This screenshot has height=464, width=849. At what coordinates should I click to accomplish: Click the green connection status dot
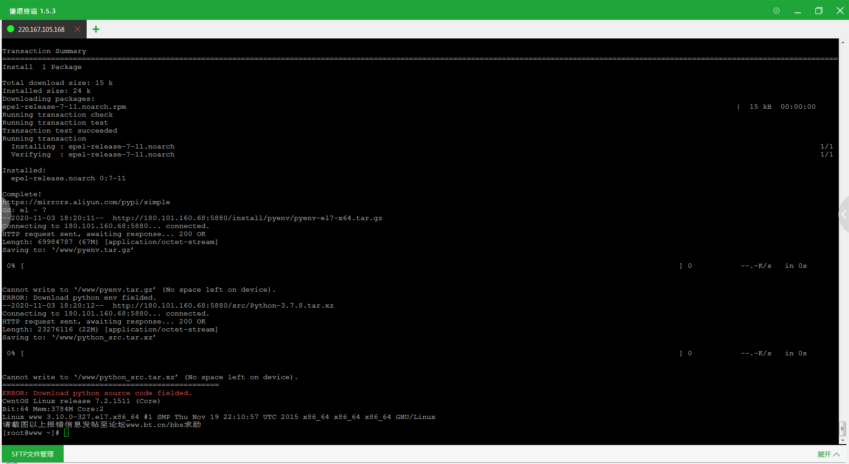11,29
